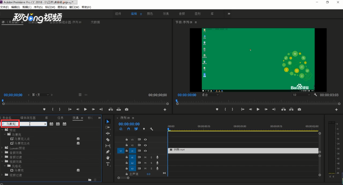Click the 32-bit Color effects filter icon
The height and width of the screenshot is (185, 343).
[58, 124]
